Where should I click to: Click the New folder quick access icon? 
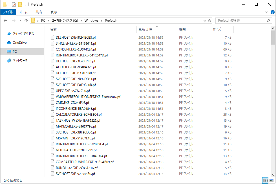coord(20,5)
